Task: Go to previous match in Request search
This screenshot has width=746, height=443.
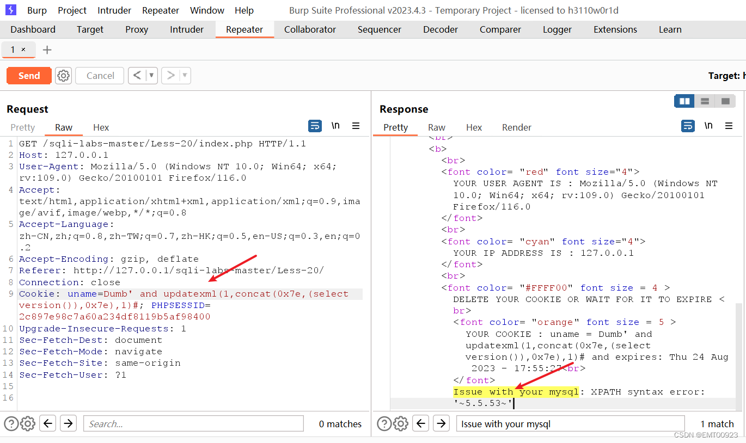Action: [x=48, y=423]
